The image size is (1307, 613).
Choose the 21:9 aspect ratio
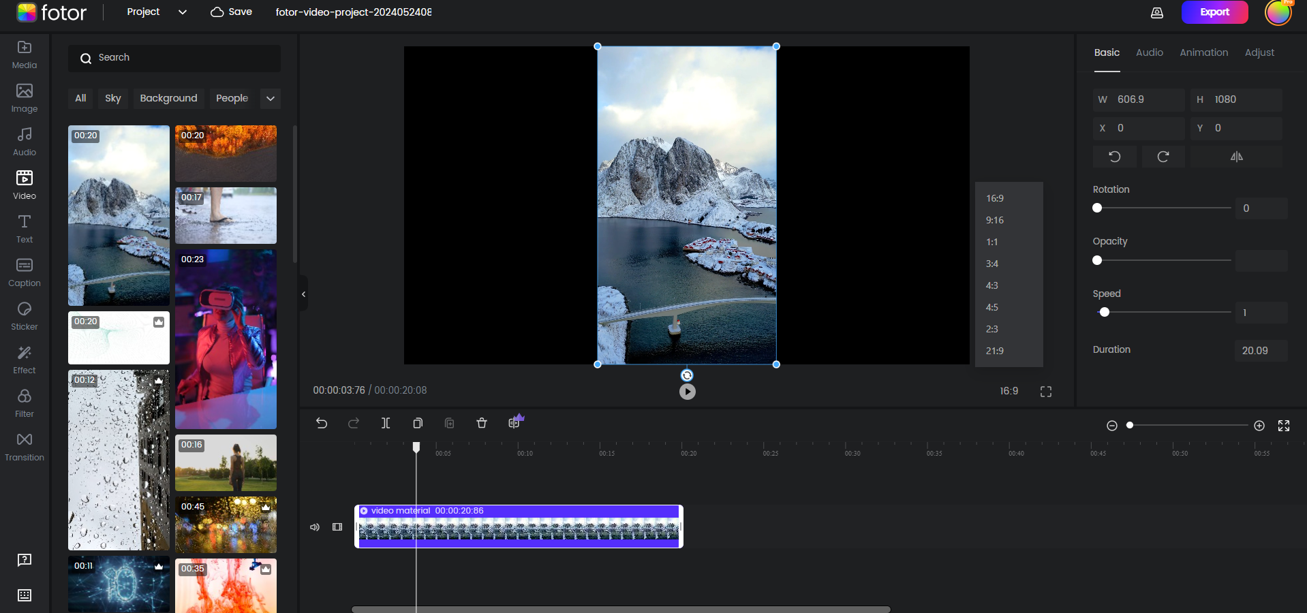click(x=1009, y=351)
